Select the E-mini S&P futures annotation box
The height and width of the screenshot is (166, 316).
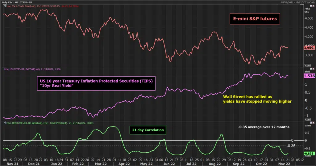(255, 19)
